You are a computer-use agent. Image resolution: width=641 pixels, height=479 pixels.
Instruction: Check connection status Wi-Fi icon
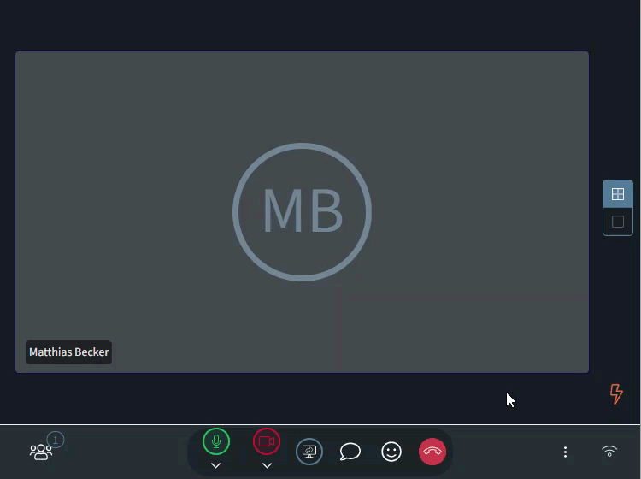609,452
